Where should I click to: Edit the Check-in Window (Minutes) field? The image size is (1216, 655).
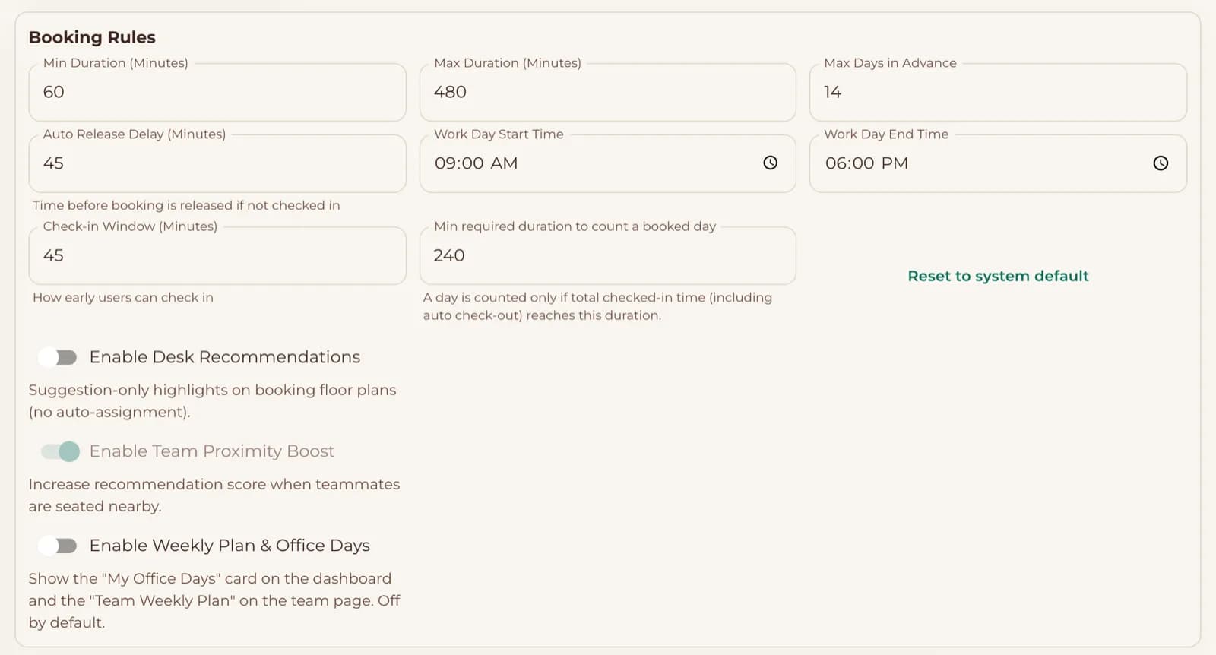[x=217, y=255]
